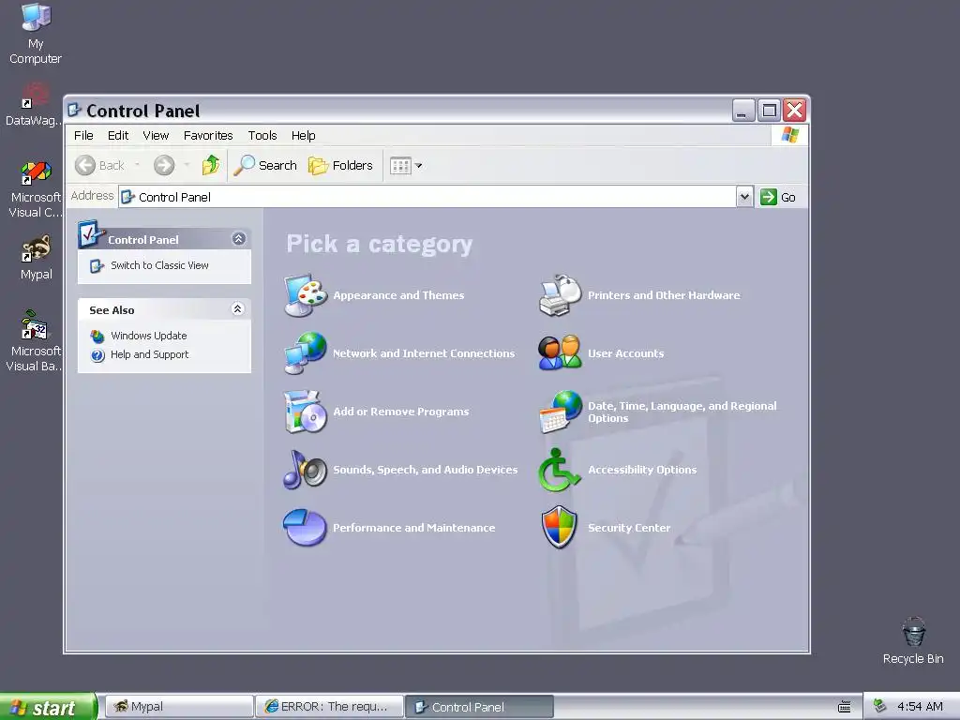This screenshot has height=720, width=960.
Task: Click the Views toolbar icon
Action: click(x=400, y=166)
